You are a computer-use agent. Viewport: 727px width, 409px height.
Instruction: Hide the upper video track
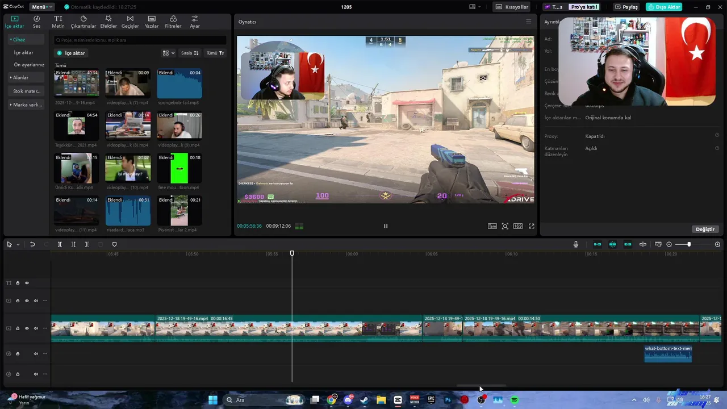[27, 301]
